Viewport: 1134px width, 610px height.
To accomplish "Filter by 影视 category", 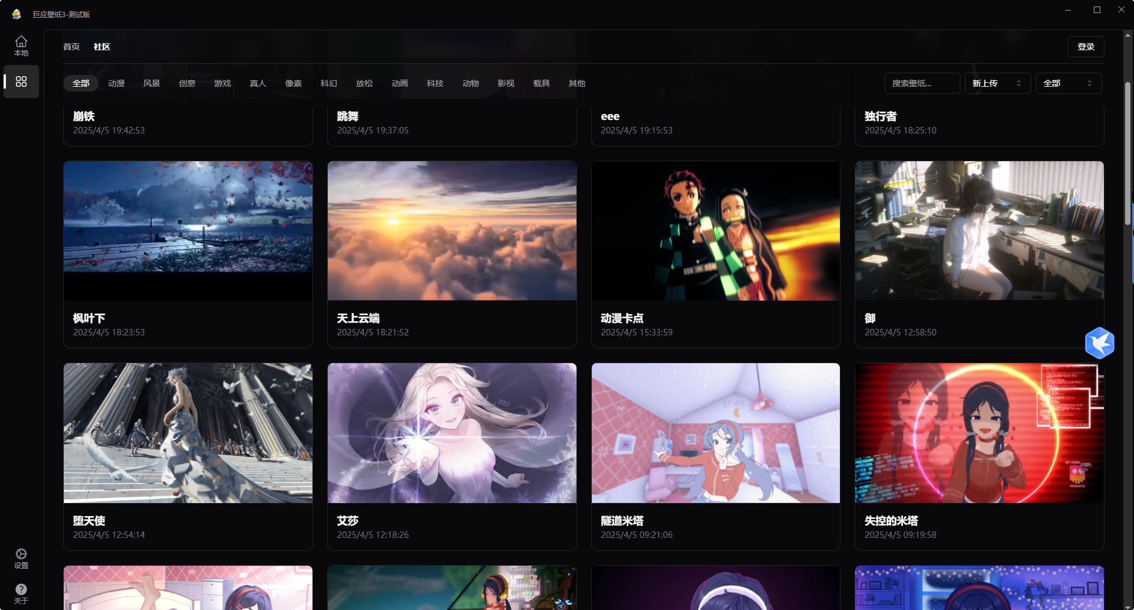I will click(506, 83).
